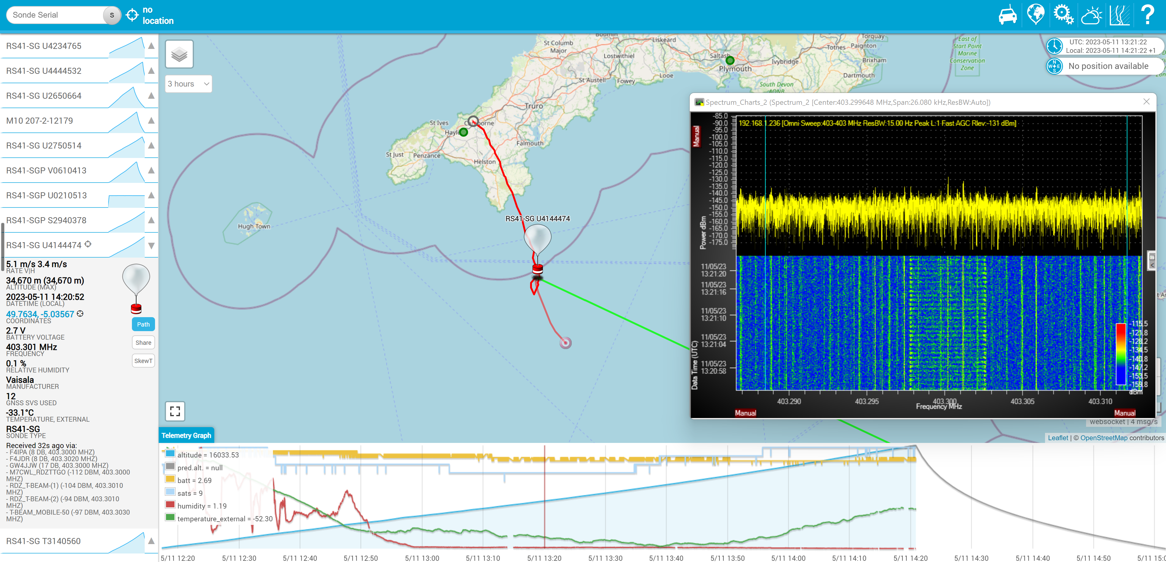Click the vertical Manual label on power axis

(x=696, y=136)
